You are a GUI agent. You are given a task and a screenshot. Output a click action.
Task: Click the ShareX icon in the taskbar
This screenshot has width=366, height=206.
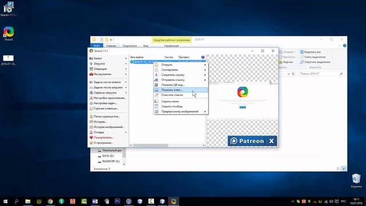173,201
